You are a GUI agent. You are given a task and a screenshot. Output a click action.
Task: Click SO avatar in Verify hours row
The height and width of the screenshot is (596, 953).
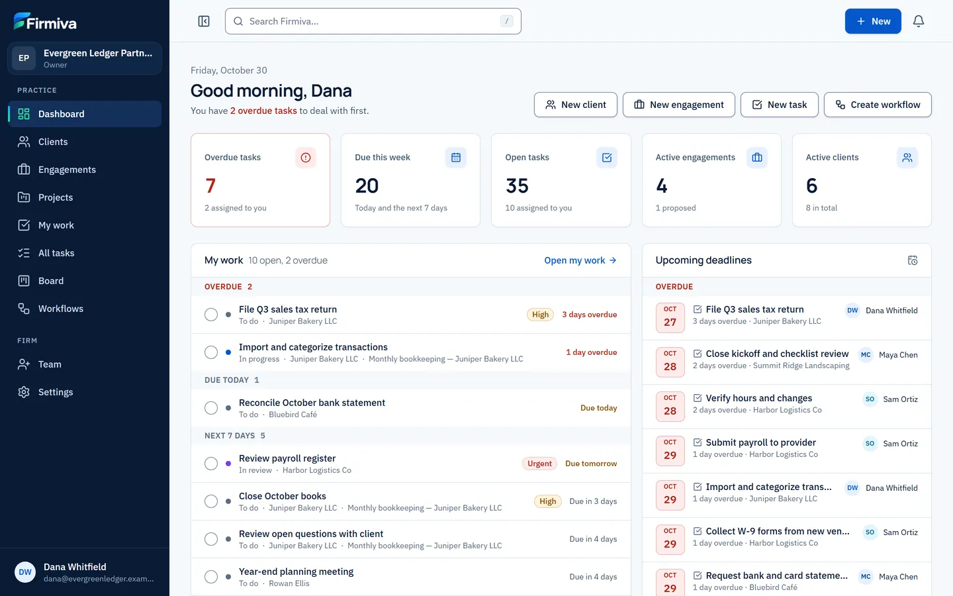coord(870,399)
